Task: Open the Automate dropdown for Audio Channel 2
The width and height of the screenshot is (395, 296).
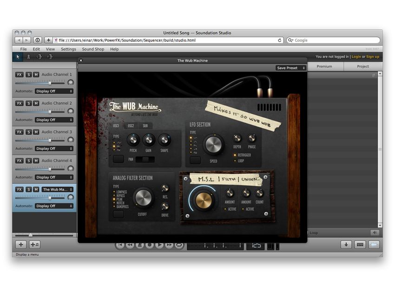Action: [x=54, y=120]
